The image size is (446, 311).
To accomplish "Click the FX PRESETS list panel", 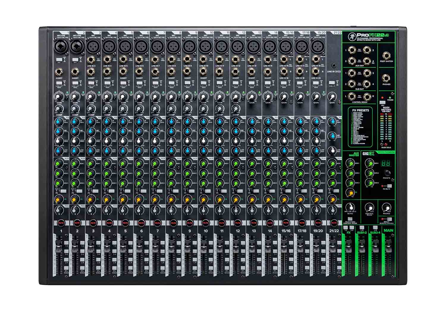I will [x=362, y=127].
